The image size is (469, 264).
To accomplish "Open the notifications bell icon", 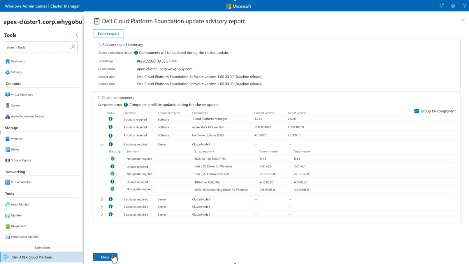I will click(441, 6).
